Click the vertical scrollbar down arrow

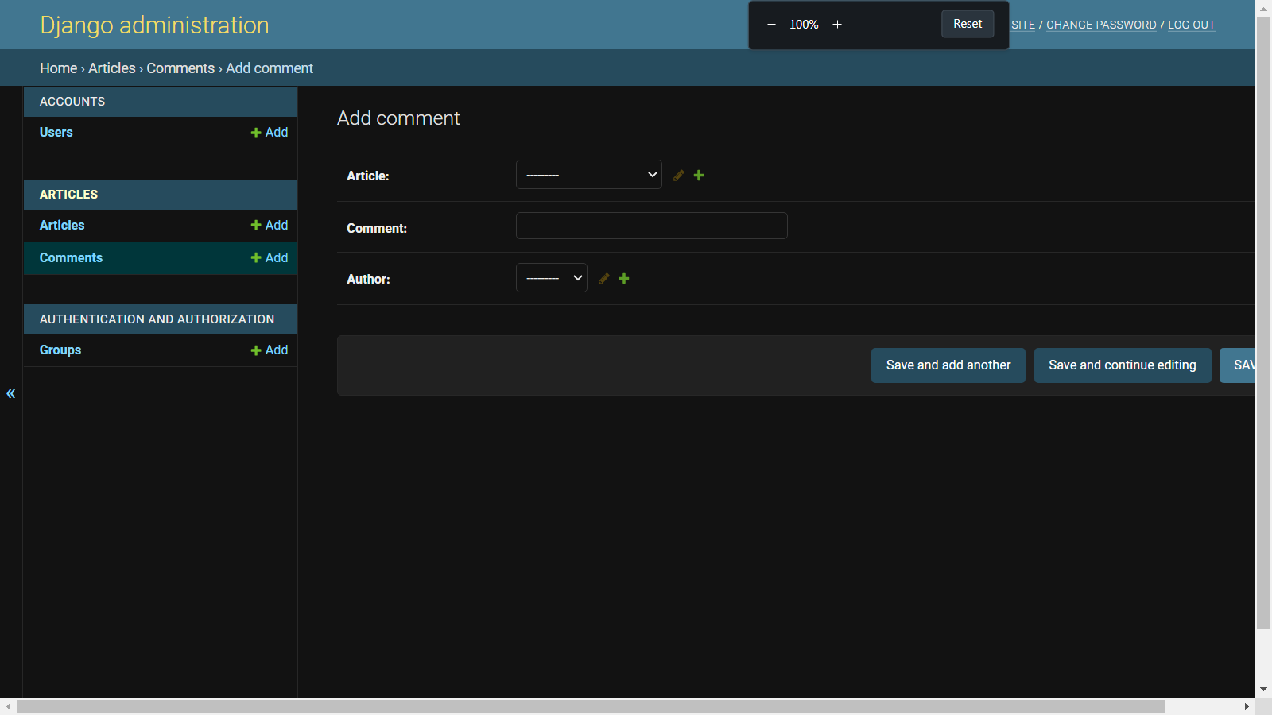pyautogui.click(x=1263, y=690)
